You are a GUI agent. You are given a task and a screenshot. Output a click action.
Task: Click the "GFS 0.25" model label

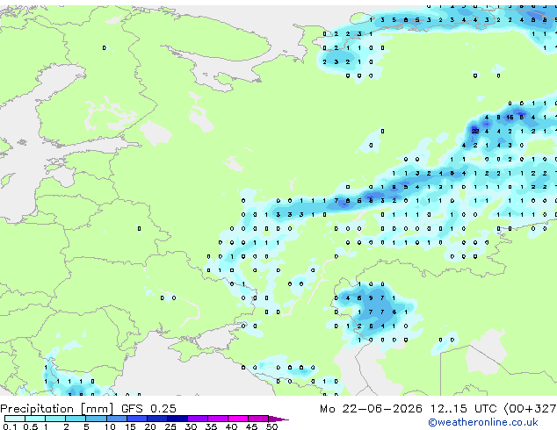coord(148,409)
